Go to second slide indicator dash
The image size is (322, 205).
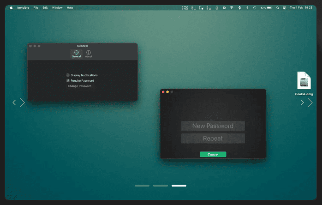pos(161,186)
